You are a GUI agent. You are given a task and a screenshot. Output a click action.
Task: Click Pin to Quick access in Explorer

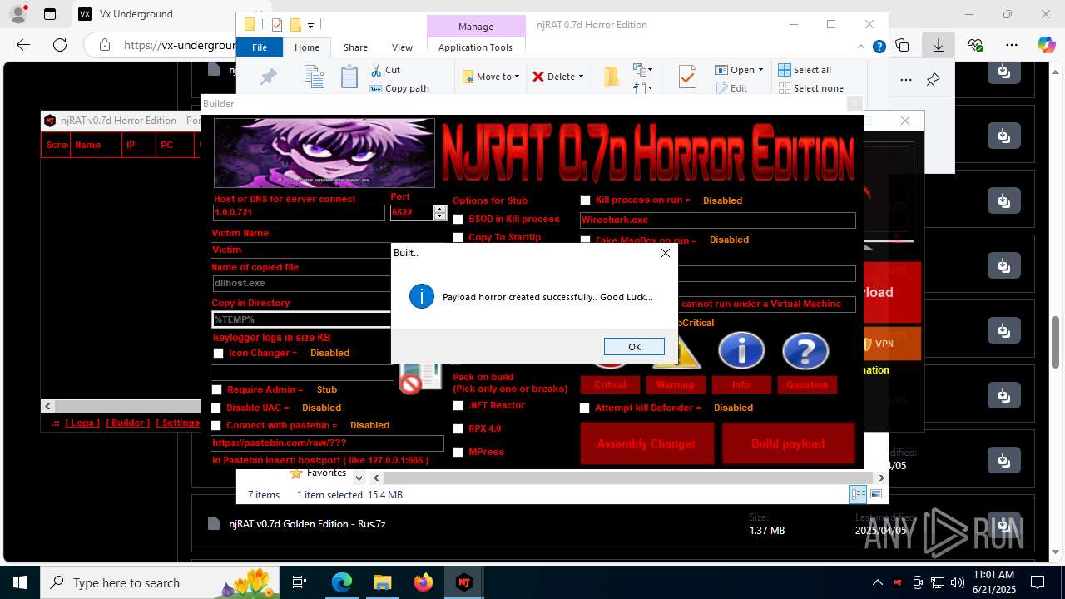pos(268,77)
